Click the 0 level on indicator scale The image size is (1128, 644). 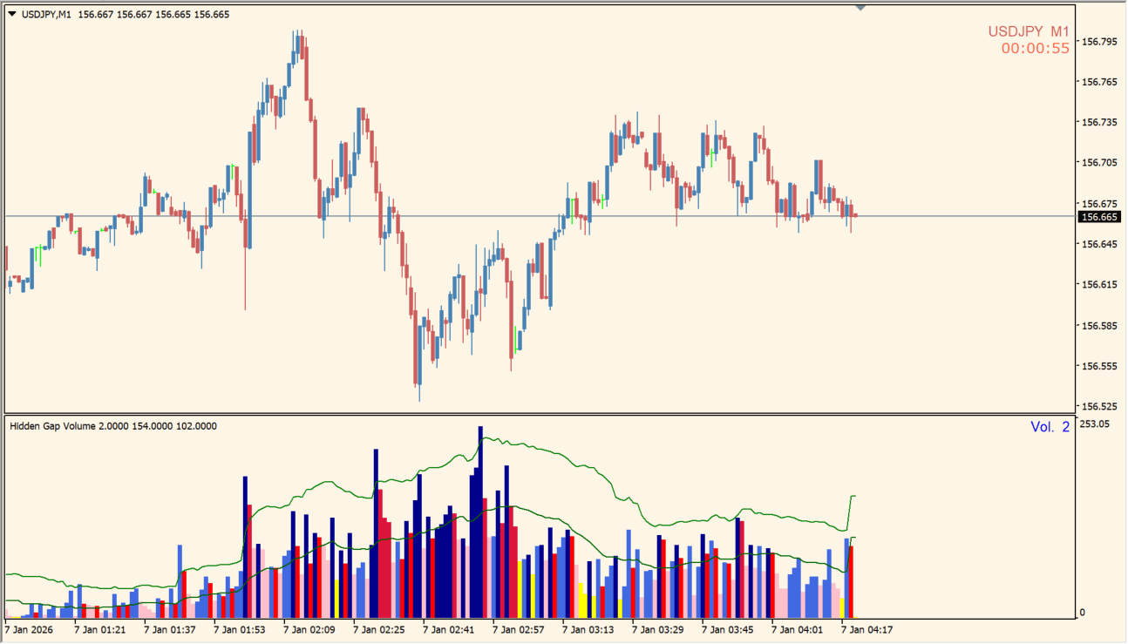click(x=1083, y=613)
